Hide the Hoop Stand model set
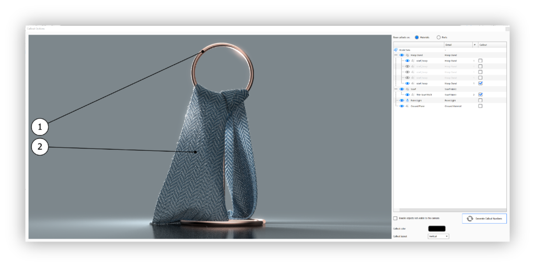Viewport: 535px width, 267px height. pyautogui.click(x=402, y=55)
